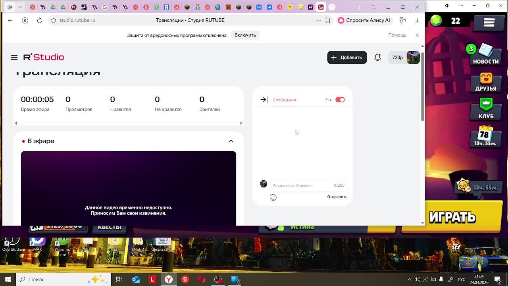Viewport: 508px width, 286px height.
Task: Collapse the В эфире section
Action: 231,141
